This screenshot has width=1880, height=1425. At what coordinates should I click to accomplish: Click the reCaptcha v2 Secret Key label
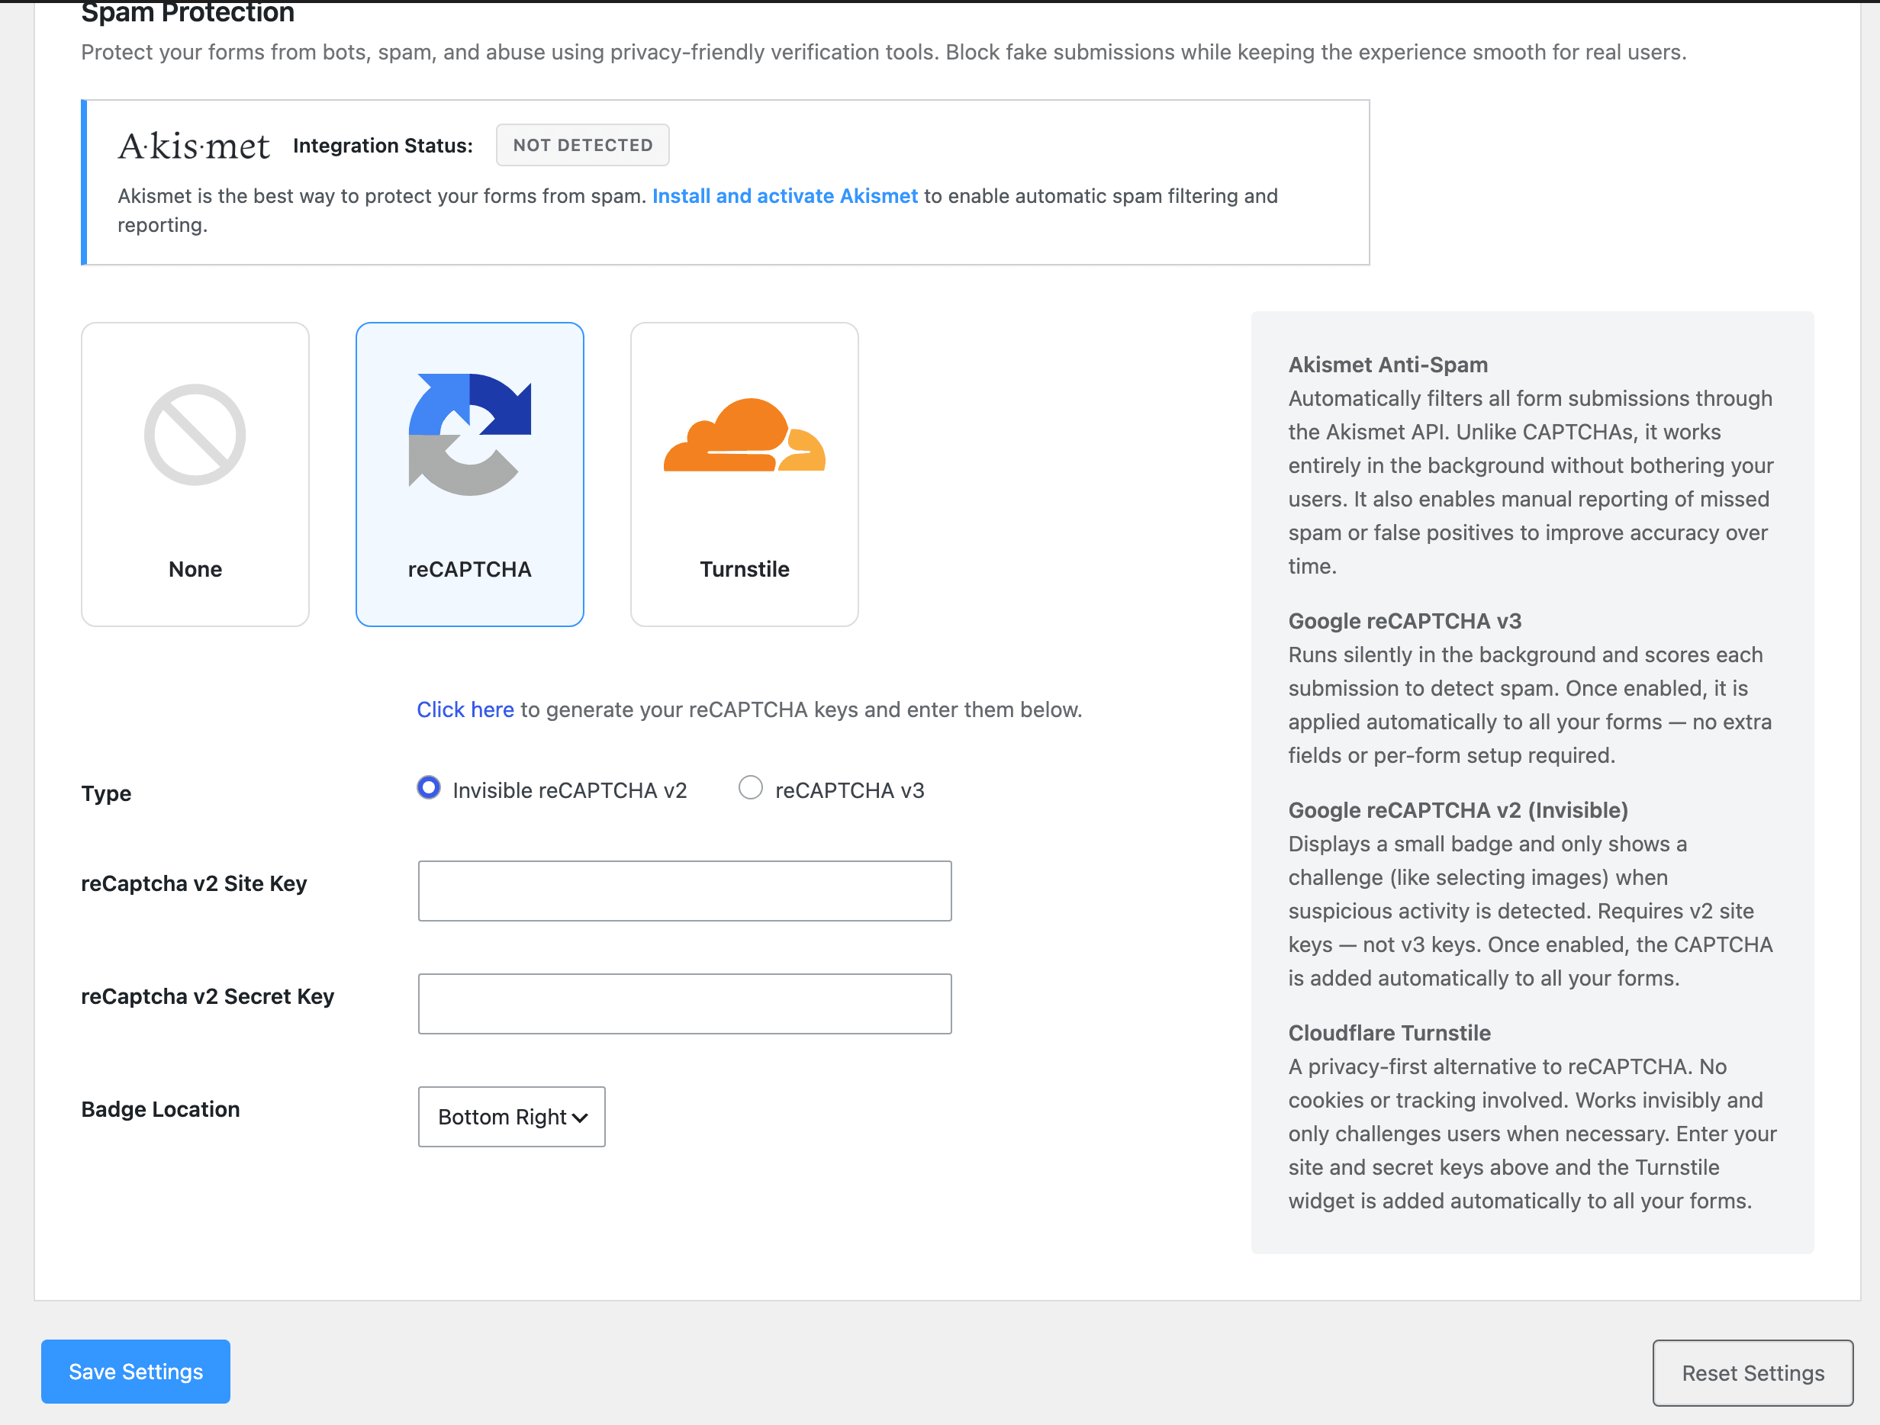pos(208,997)
